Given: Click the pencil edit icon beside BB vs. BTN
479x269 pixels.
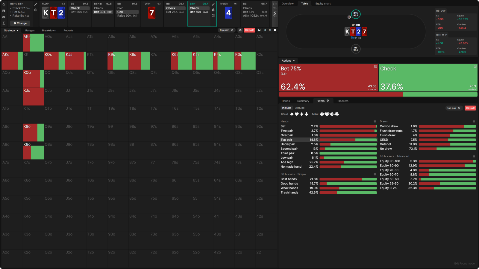Looking at the screenshot, I should [x=36, y=4].
